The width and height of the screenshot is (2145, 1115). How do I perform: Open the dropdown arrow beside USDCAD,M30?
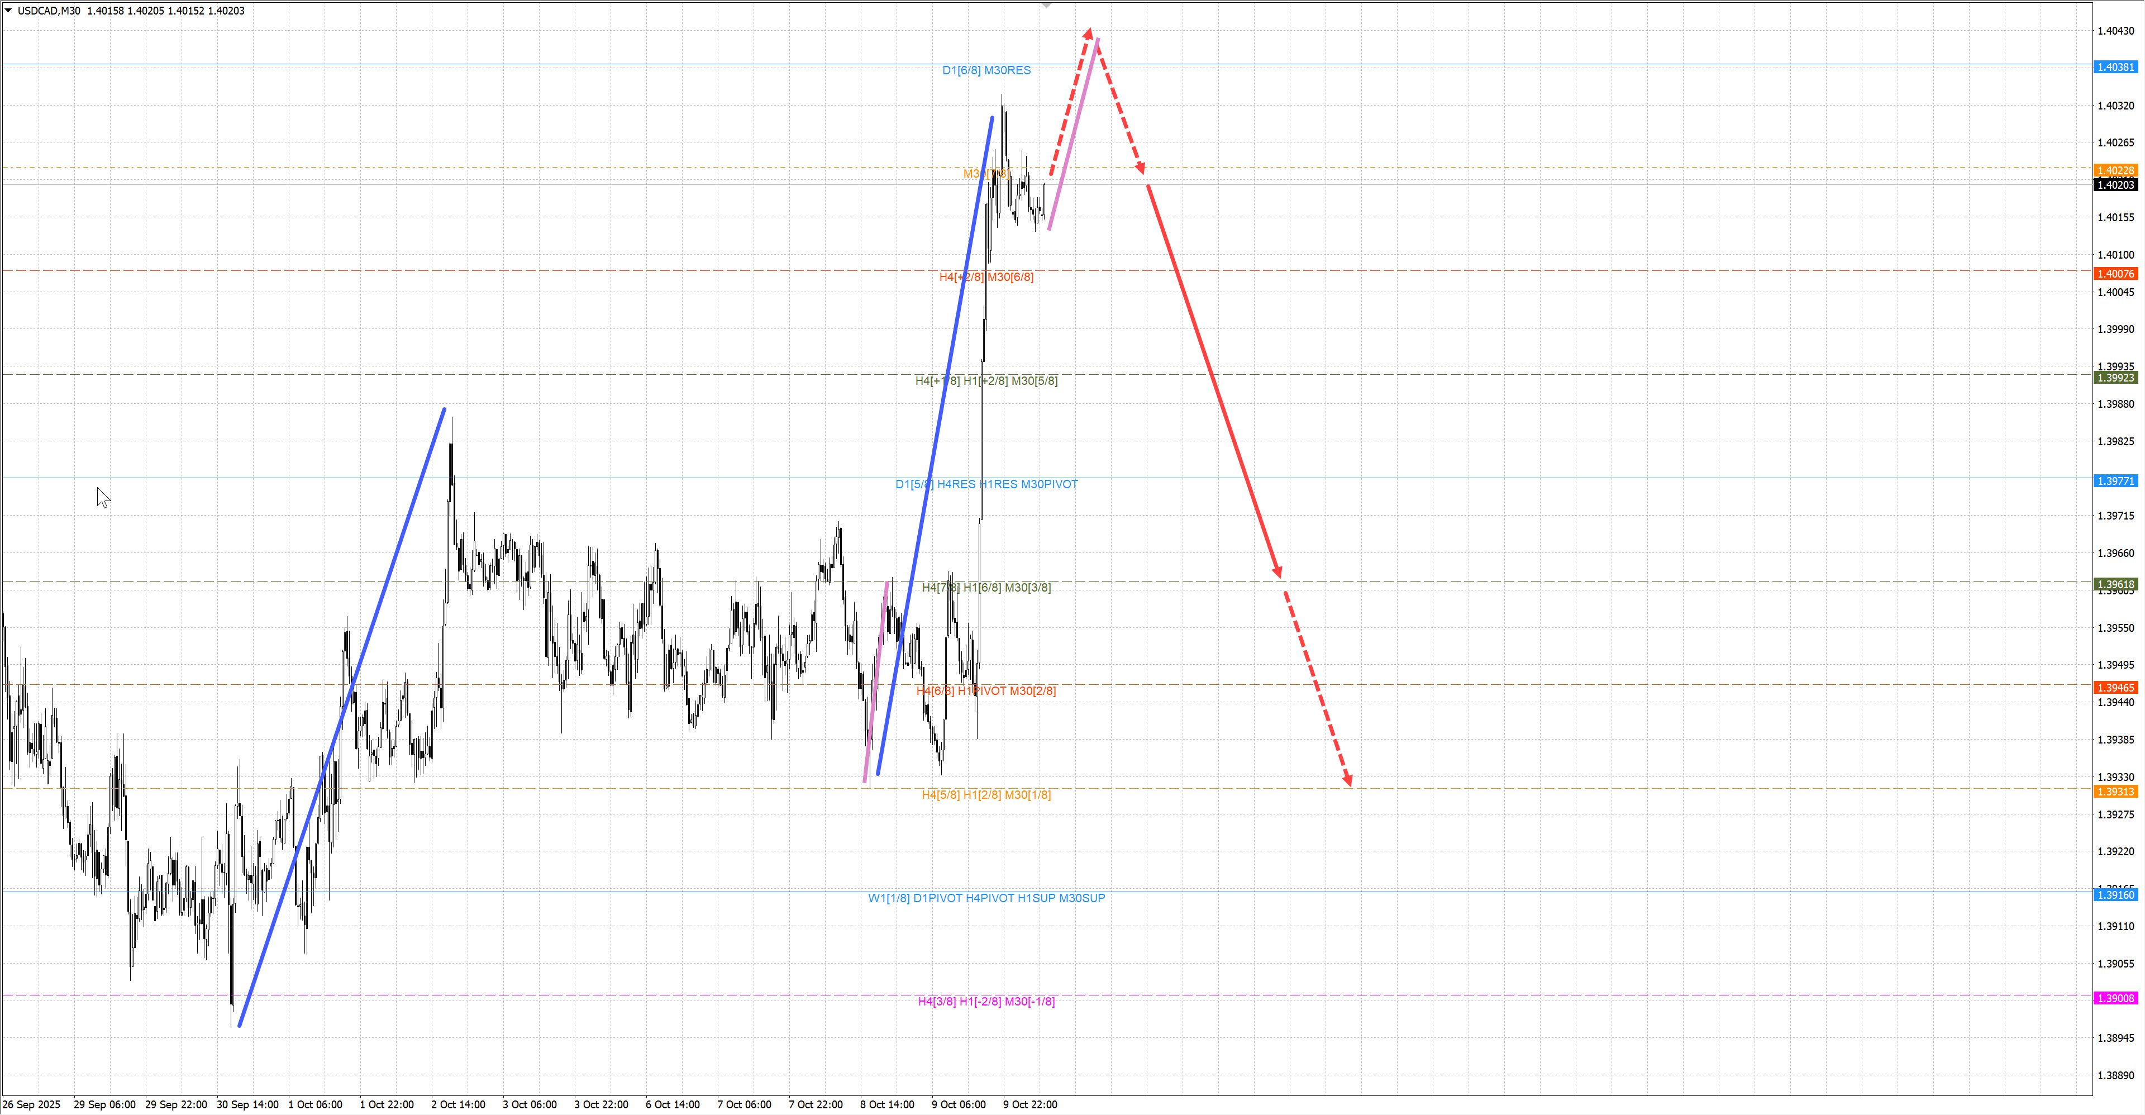click(x=8, y=10)
